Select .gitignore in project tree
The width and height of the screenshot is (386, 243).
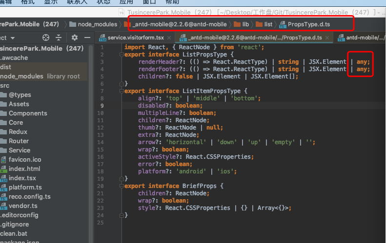pyautogui.click(x=15, y=224)
